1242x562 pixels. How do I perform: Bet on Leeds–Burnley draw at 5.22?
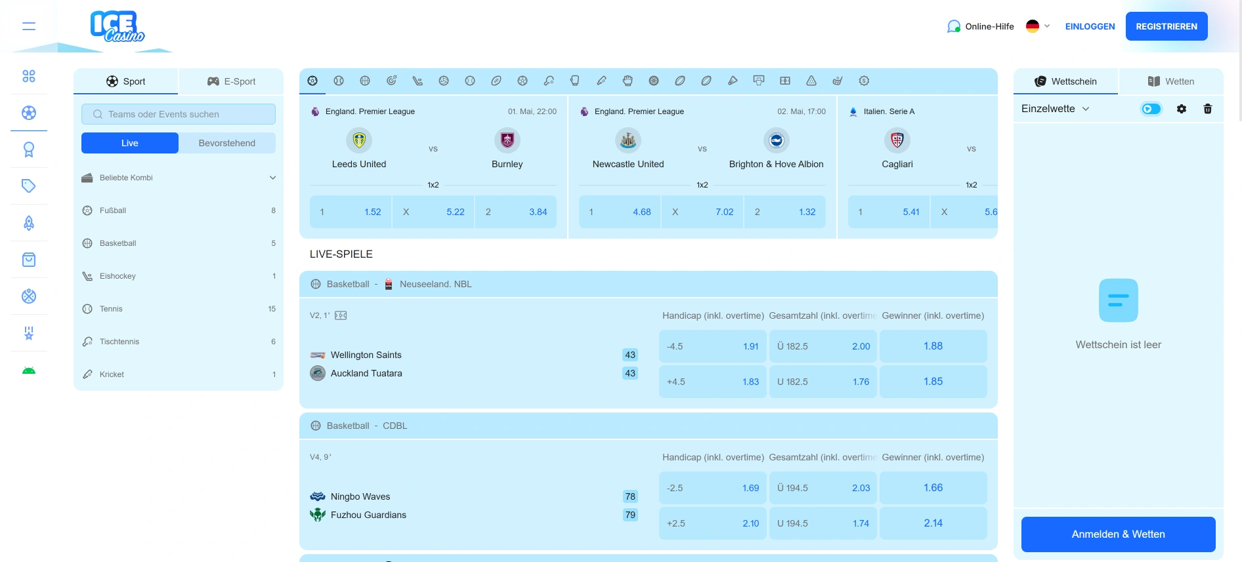coord(433,212)
